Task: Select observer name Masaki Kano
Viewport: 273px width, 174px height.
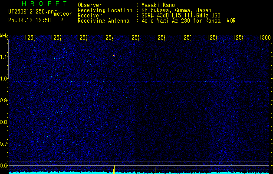Action: 158,5
